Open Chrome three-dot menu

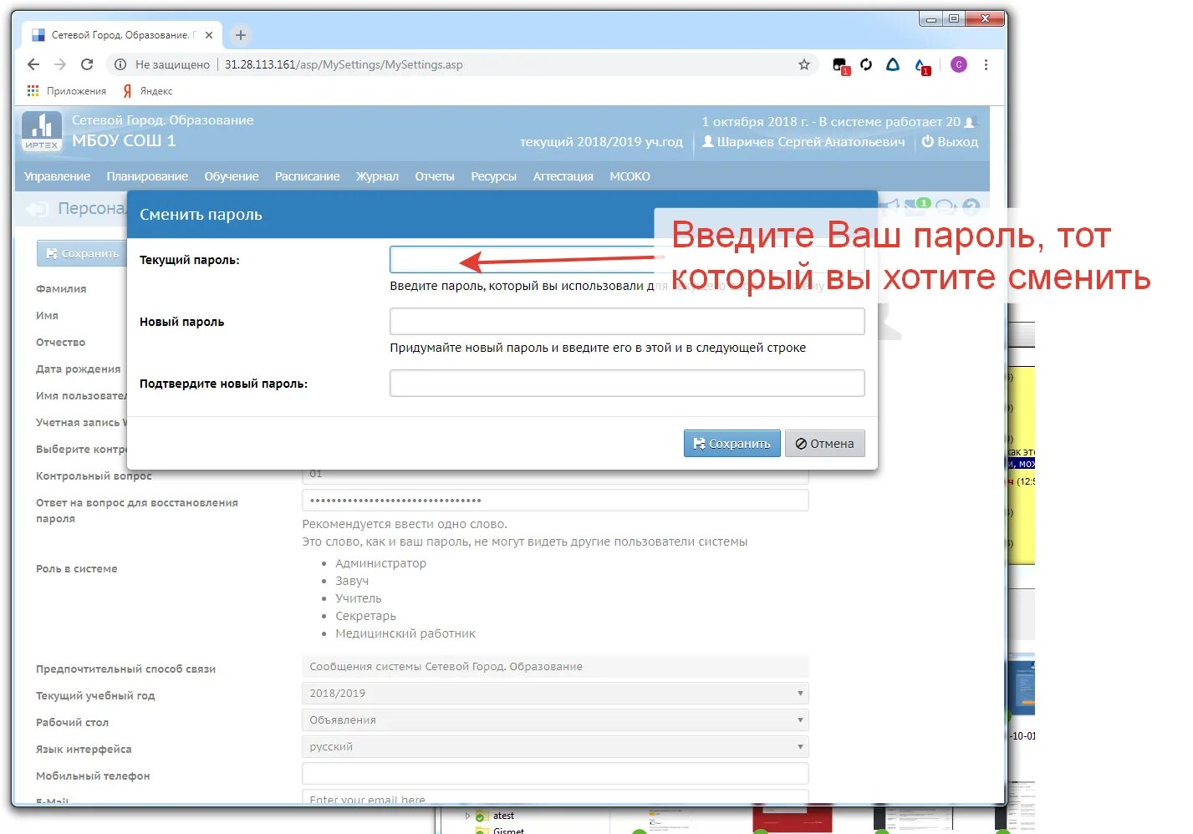coord(987,64)
